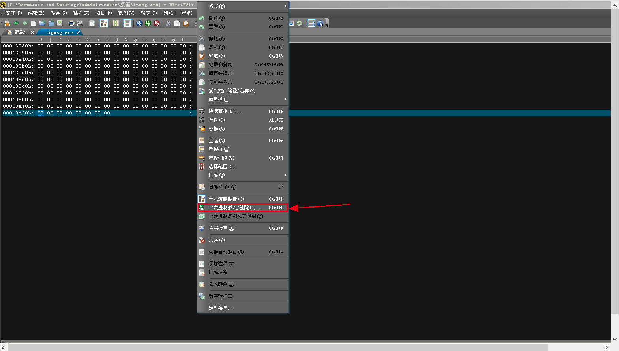Choose 替换(R) from the menu
The width and height of the screenshot is (619, 351).
pyautogui.click(x=243, y=129)
